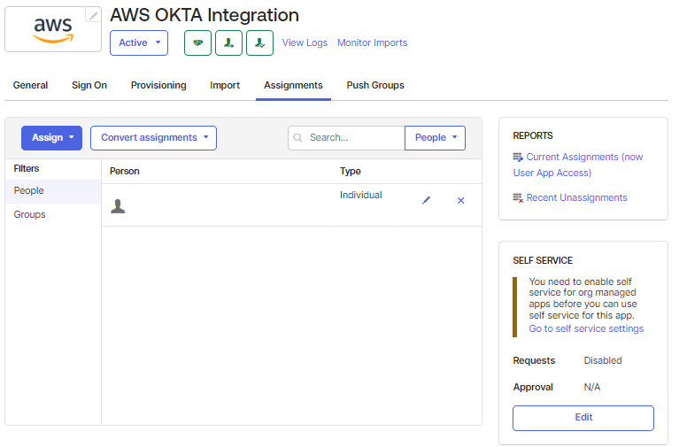Viewport: 679px width, 447px height.
Task: Go to self service settings link
Action: click(586, 328)
